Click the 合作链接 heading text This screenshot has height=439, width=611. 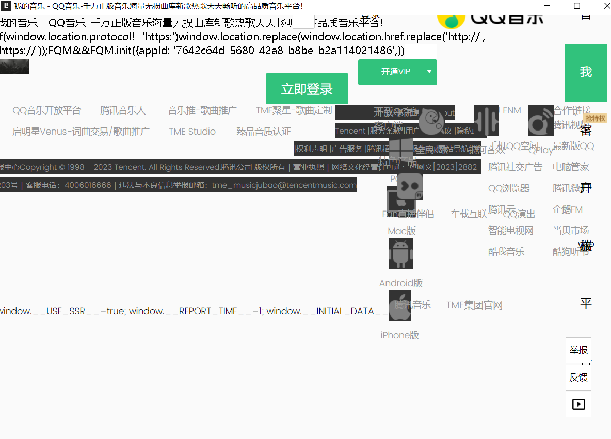[572, 110]
